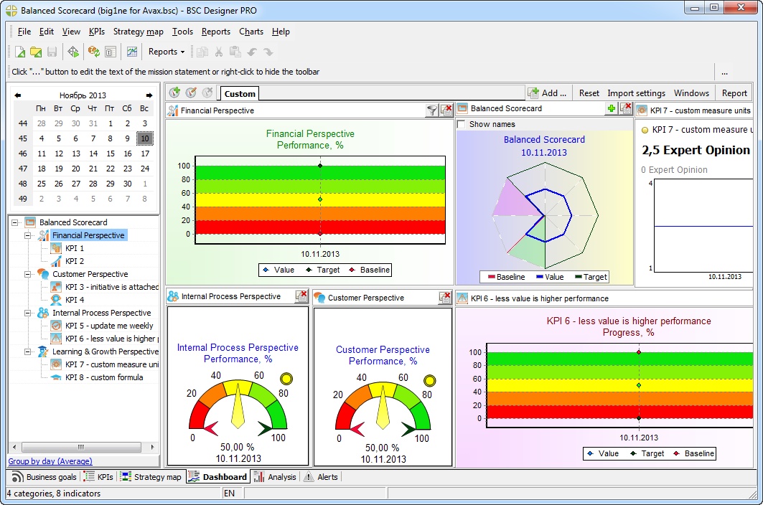
Task: Click the Windows button
Action: pos(691,93)
